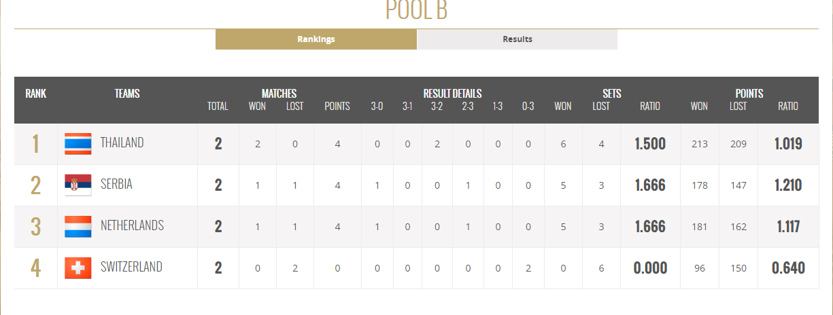
Task: Click Thailand's sets ratio 1.500
Action: 650,144
